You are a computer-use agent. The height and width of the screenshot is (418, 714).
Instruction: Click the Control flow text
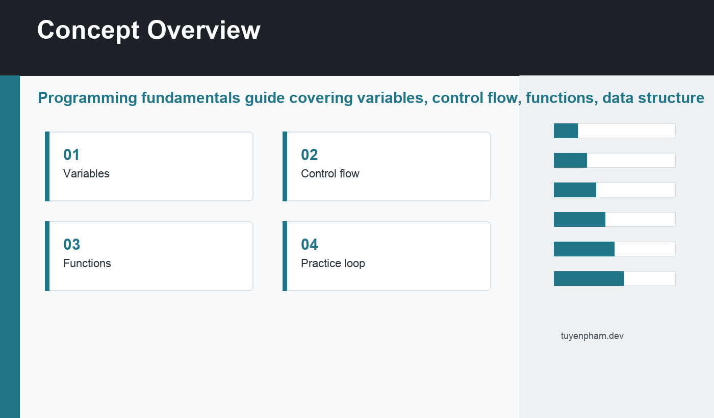pos(330,173)
